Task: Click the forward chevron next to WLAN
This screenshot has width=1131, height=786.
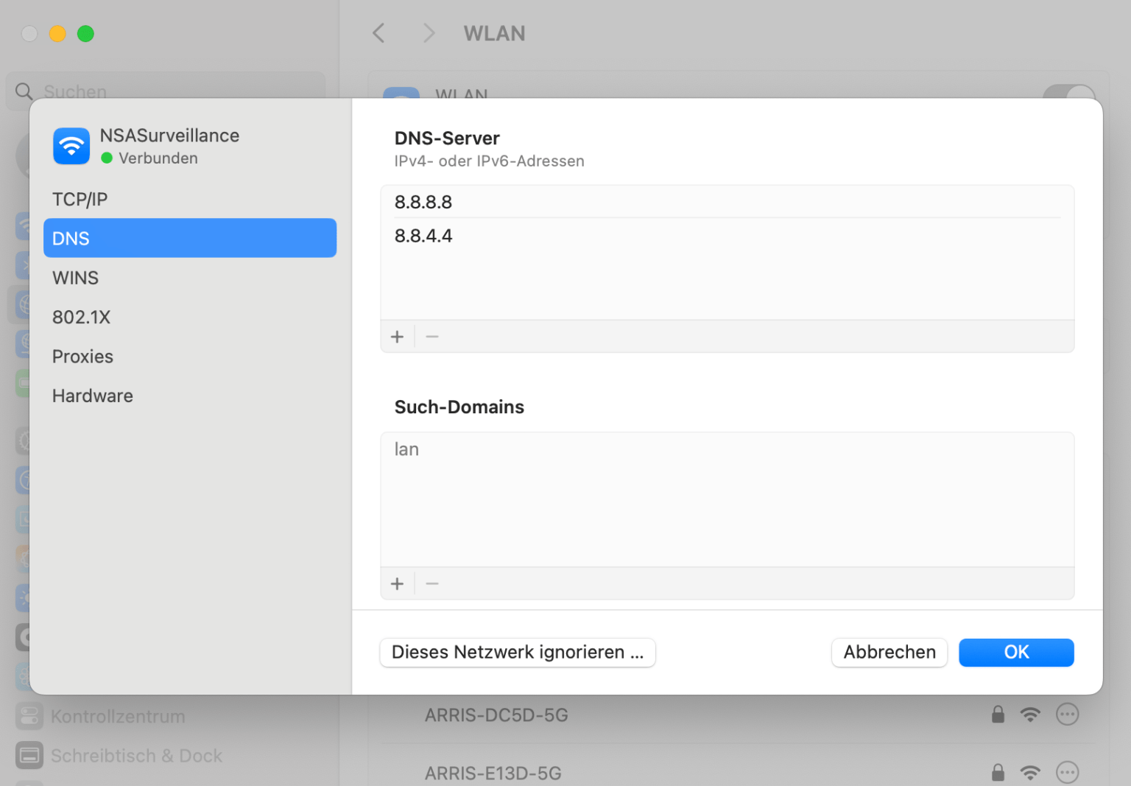Action: (429, 33)
